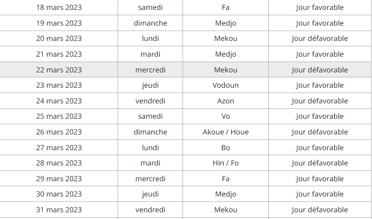Select the Fa cell for 29 mars
The width and height of the screenshot is (372, 219).
coord(225,179)
